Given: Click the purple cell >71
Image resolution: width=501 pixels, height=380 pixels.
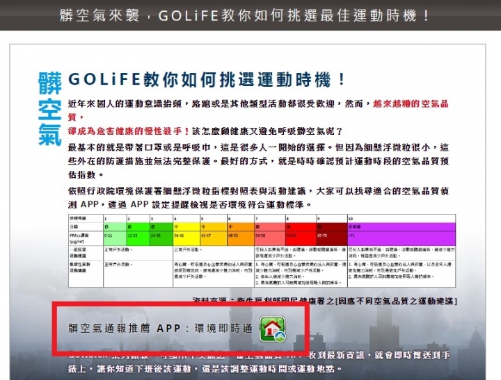Looking at the screenshot, I should pyautogui.click(x=401, y=238).
